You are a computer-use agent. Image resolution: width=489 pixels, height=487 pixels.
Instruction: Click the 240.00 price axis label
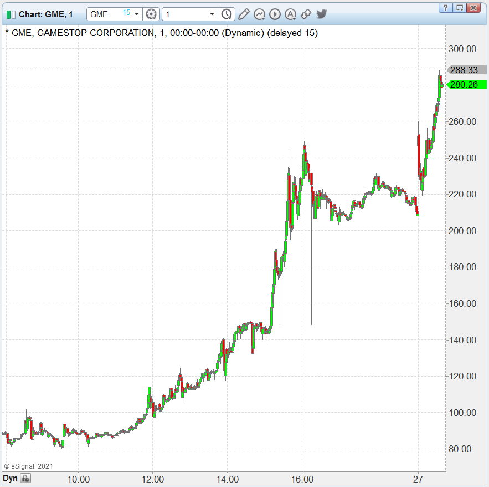click(x=462, y=158)
